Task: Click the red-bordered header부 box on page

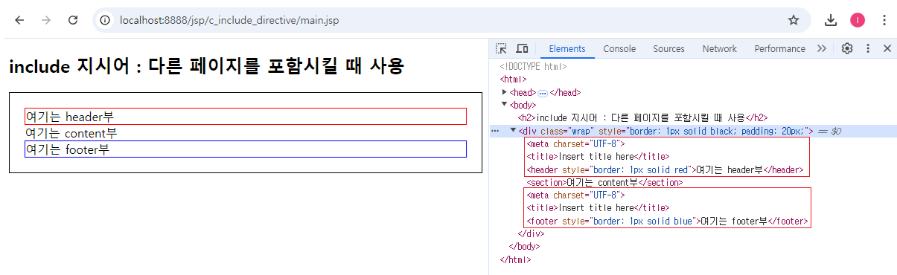Action: (246, 117)
